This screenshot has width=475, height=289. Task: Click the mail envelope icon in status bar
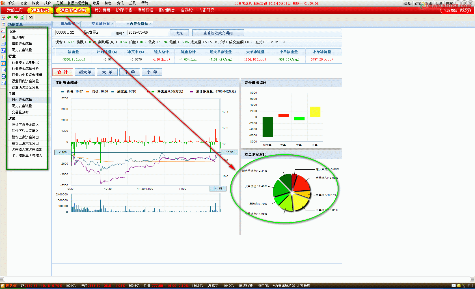pyautogui.click(x=454, y=286)
